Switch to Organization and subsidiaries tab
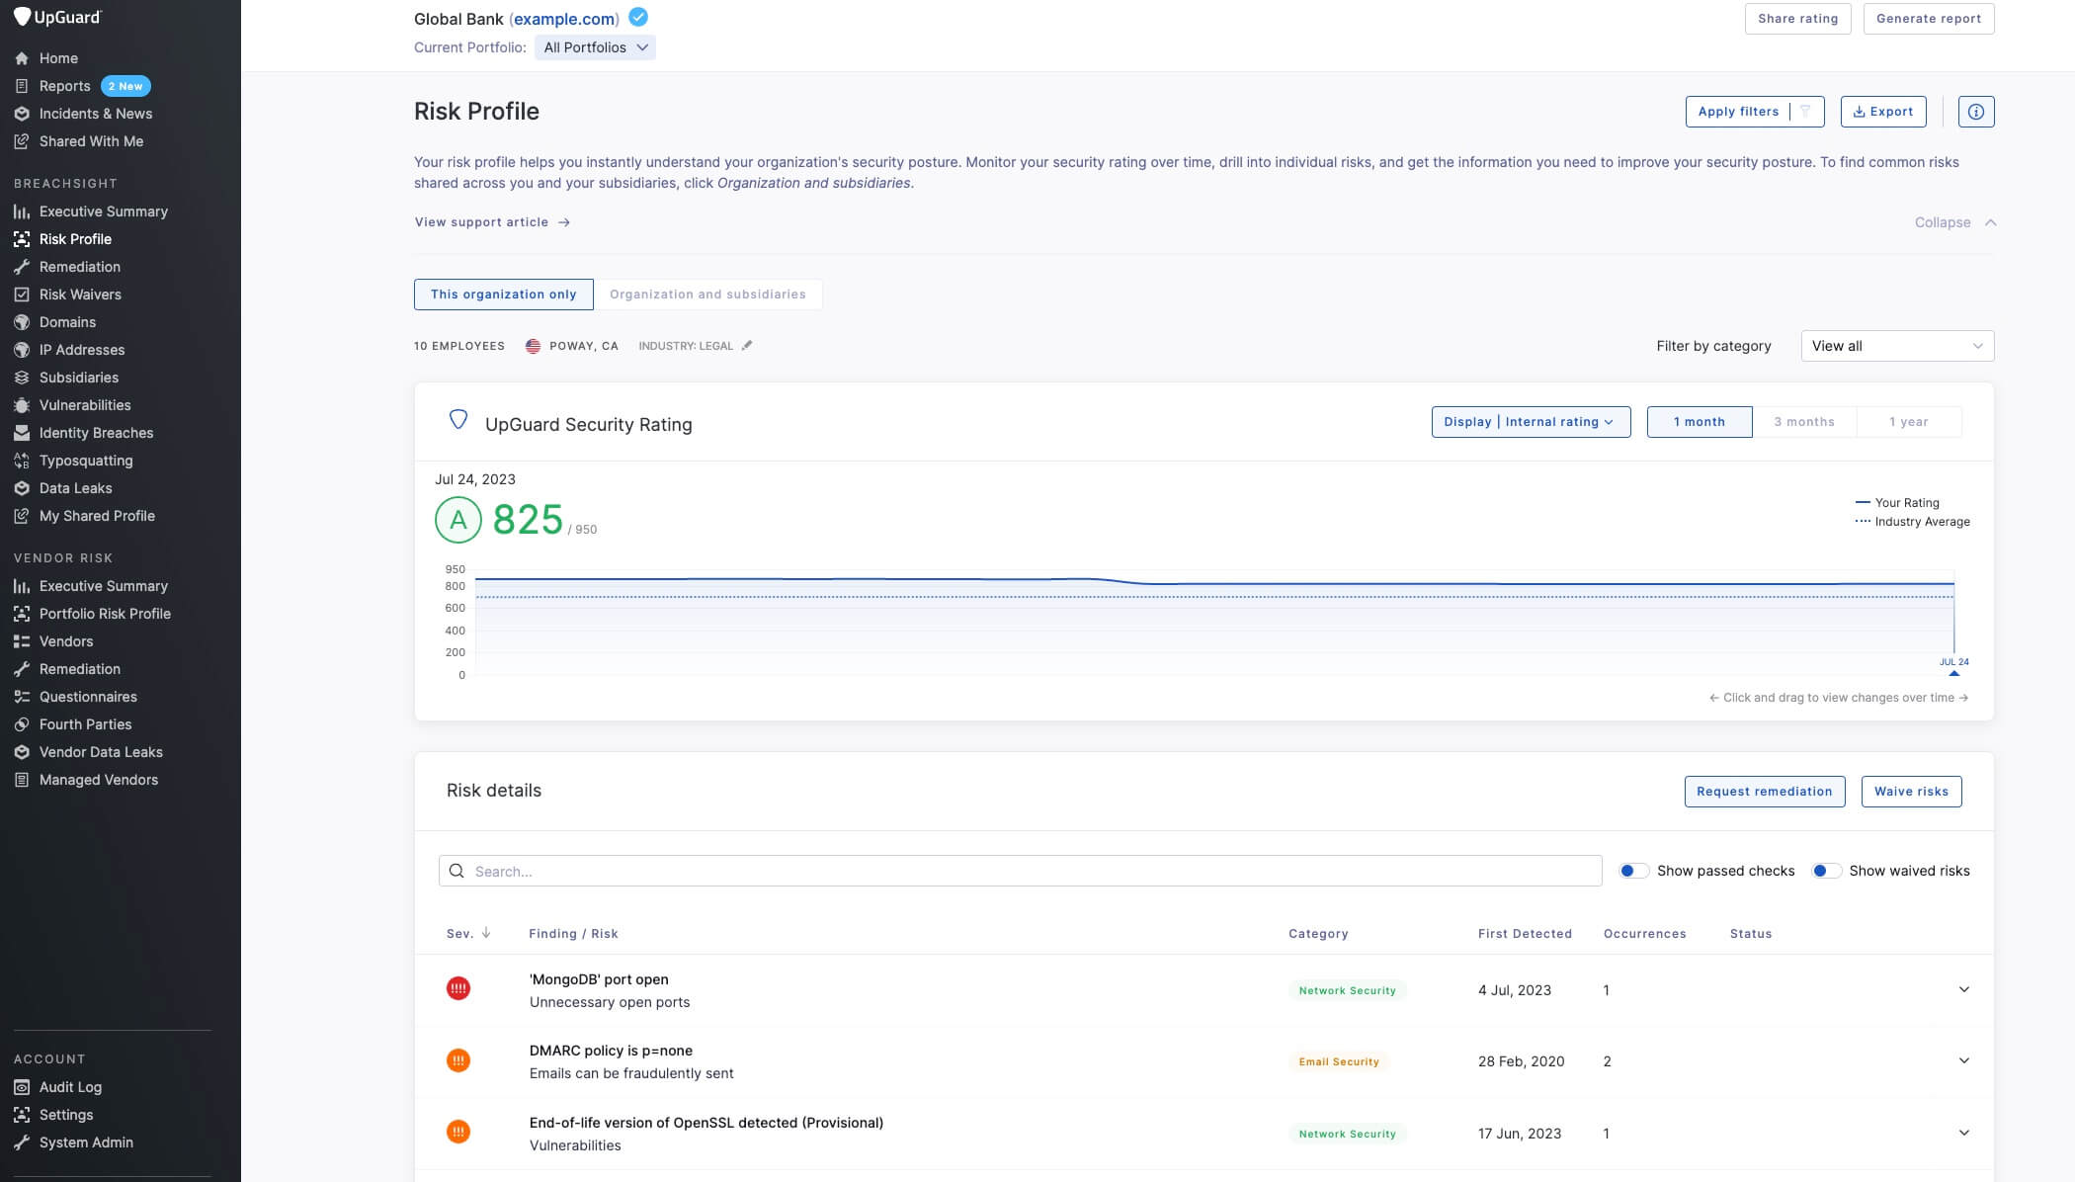Viewport: 2075px width, 1182px height. point(707,295)
